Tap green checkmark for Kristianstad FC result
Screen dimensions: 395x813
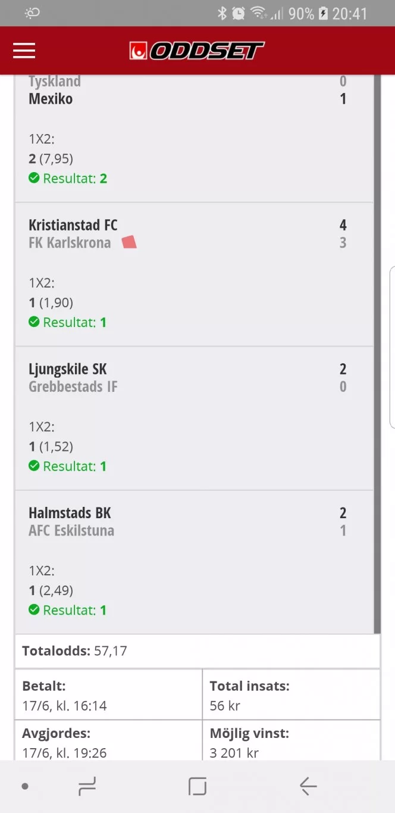click(34, 322)
